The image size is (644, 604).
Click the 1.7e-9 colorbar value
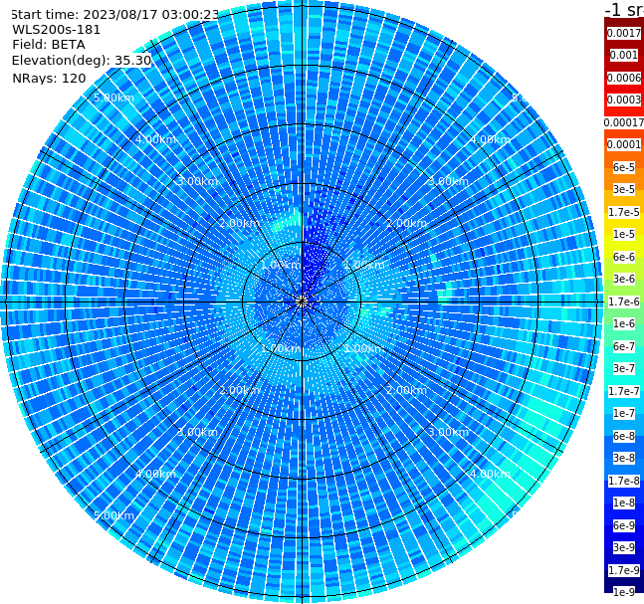coord(624,570)
